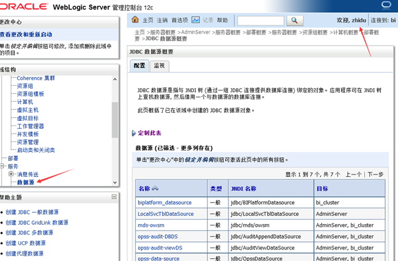Open opss-audit-viewDS data source
398x261 pixels.
(160, 248)
